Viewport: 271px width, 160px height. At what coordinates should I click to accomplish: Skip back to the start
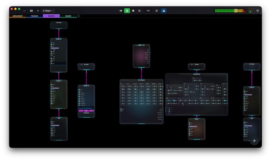point(121,11)
